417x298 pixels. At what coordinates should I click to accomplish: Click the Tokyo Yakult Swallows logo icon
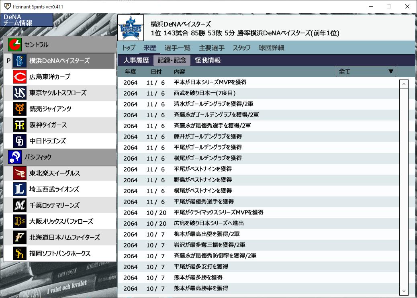coord(20,93)
